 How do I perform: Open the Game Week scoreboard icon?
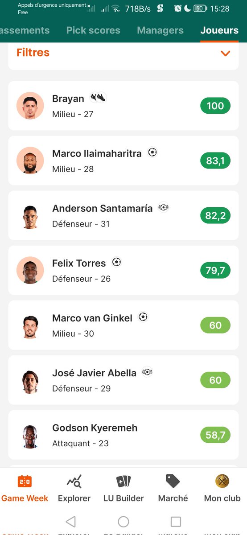[25, 481]
